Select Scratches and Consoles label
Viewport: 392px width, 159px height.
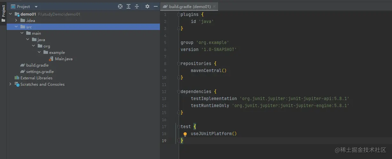[x=43, y=84]
